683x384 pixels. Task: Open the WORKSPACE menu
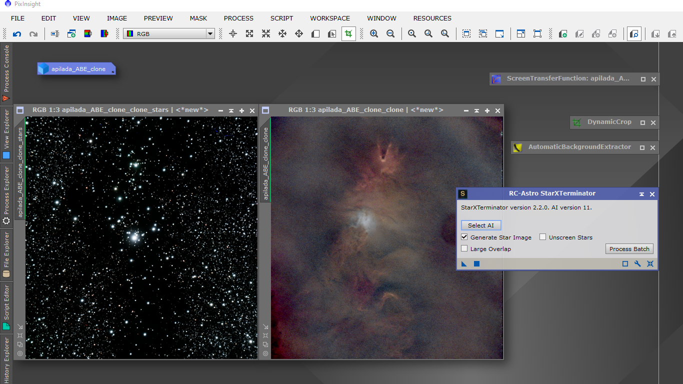pos(330,18)
